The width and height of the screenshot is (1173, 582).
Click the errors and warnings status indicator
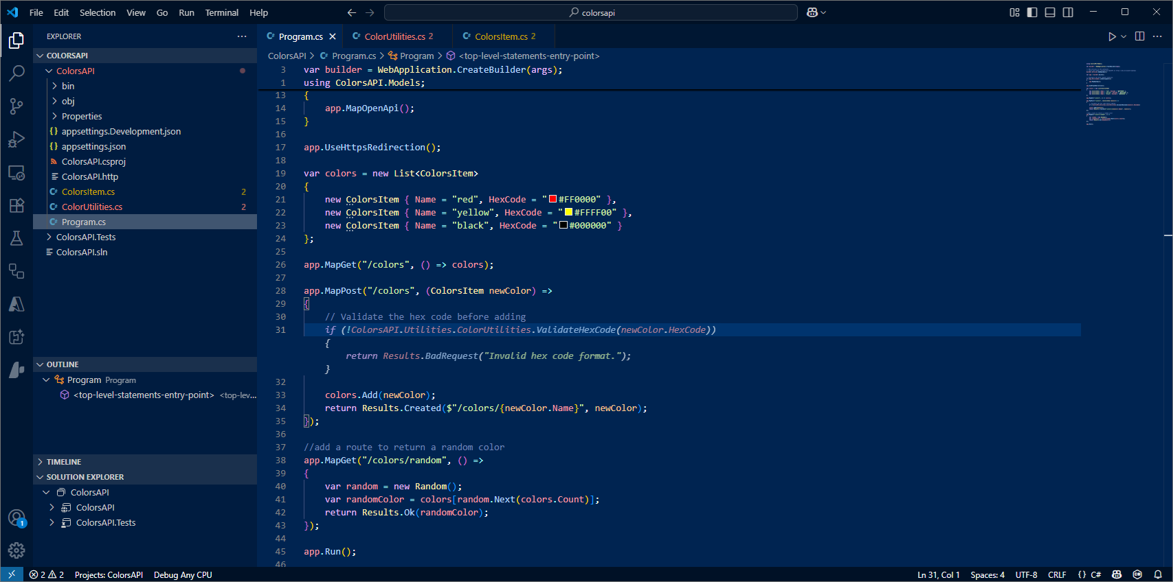47,574
